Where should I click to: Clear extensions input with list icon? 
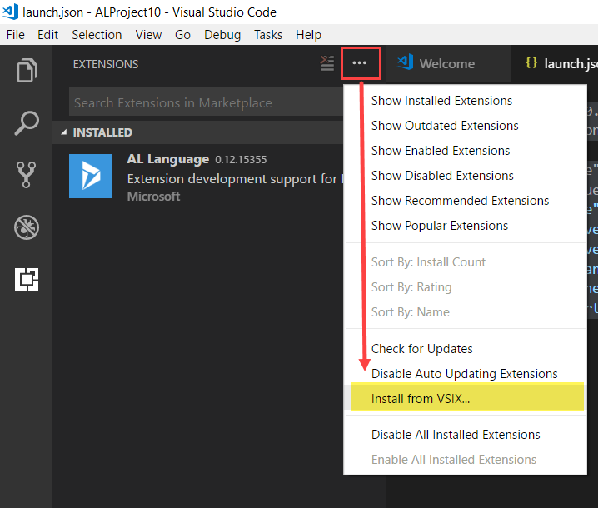[326, 63]
